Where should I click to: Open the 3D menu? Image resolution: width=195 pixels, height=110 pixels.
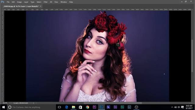point(51,2)
